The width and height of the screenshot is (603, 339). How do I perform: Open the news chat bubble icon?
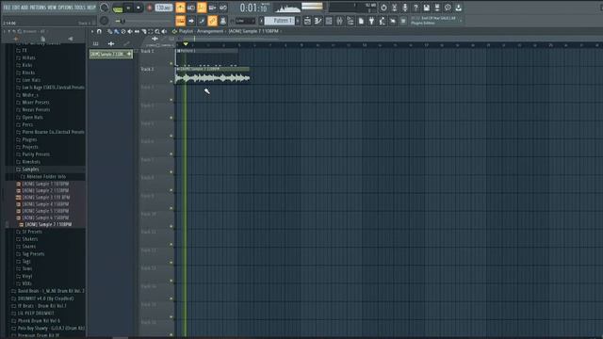(448, 8)
